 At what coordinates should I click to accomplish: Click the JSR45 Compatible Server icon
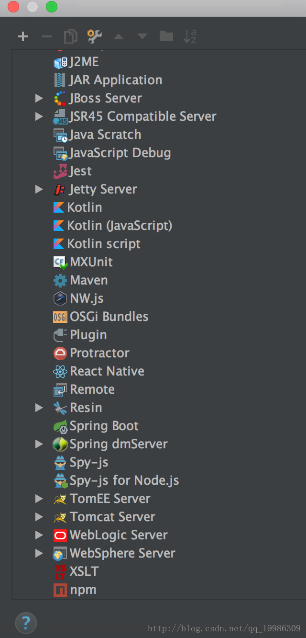click(x=60, y=116)
